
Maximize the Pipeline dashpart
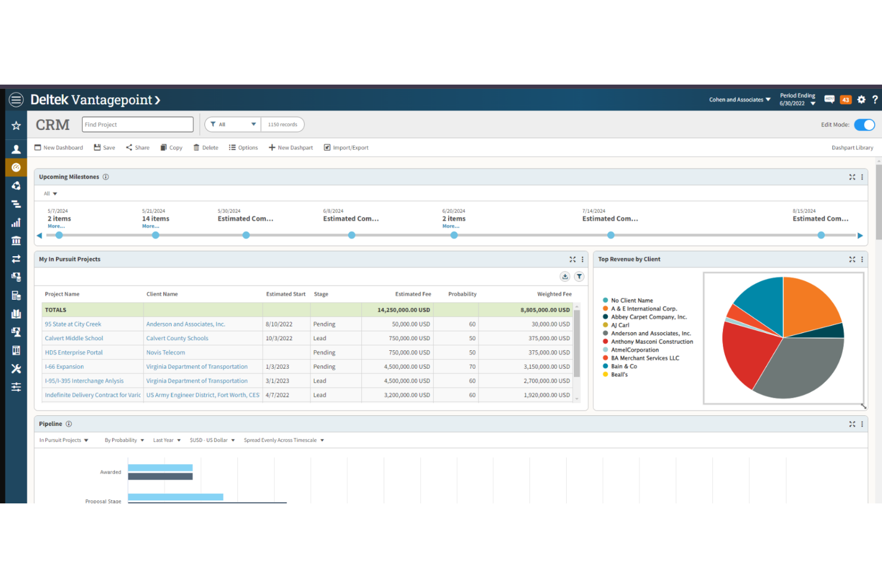point(852,424)
